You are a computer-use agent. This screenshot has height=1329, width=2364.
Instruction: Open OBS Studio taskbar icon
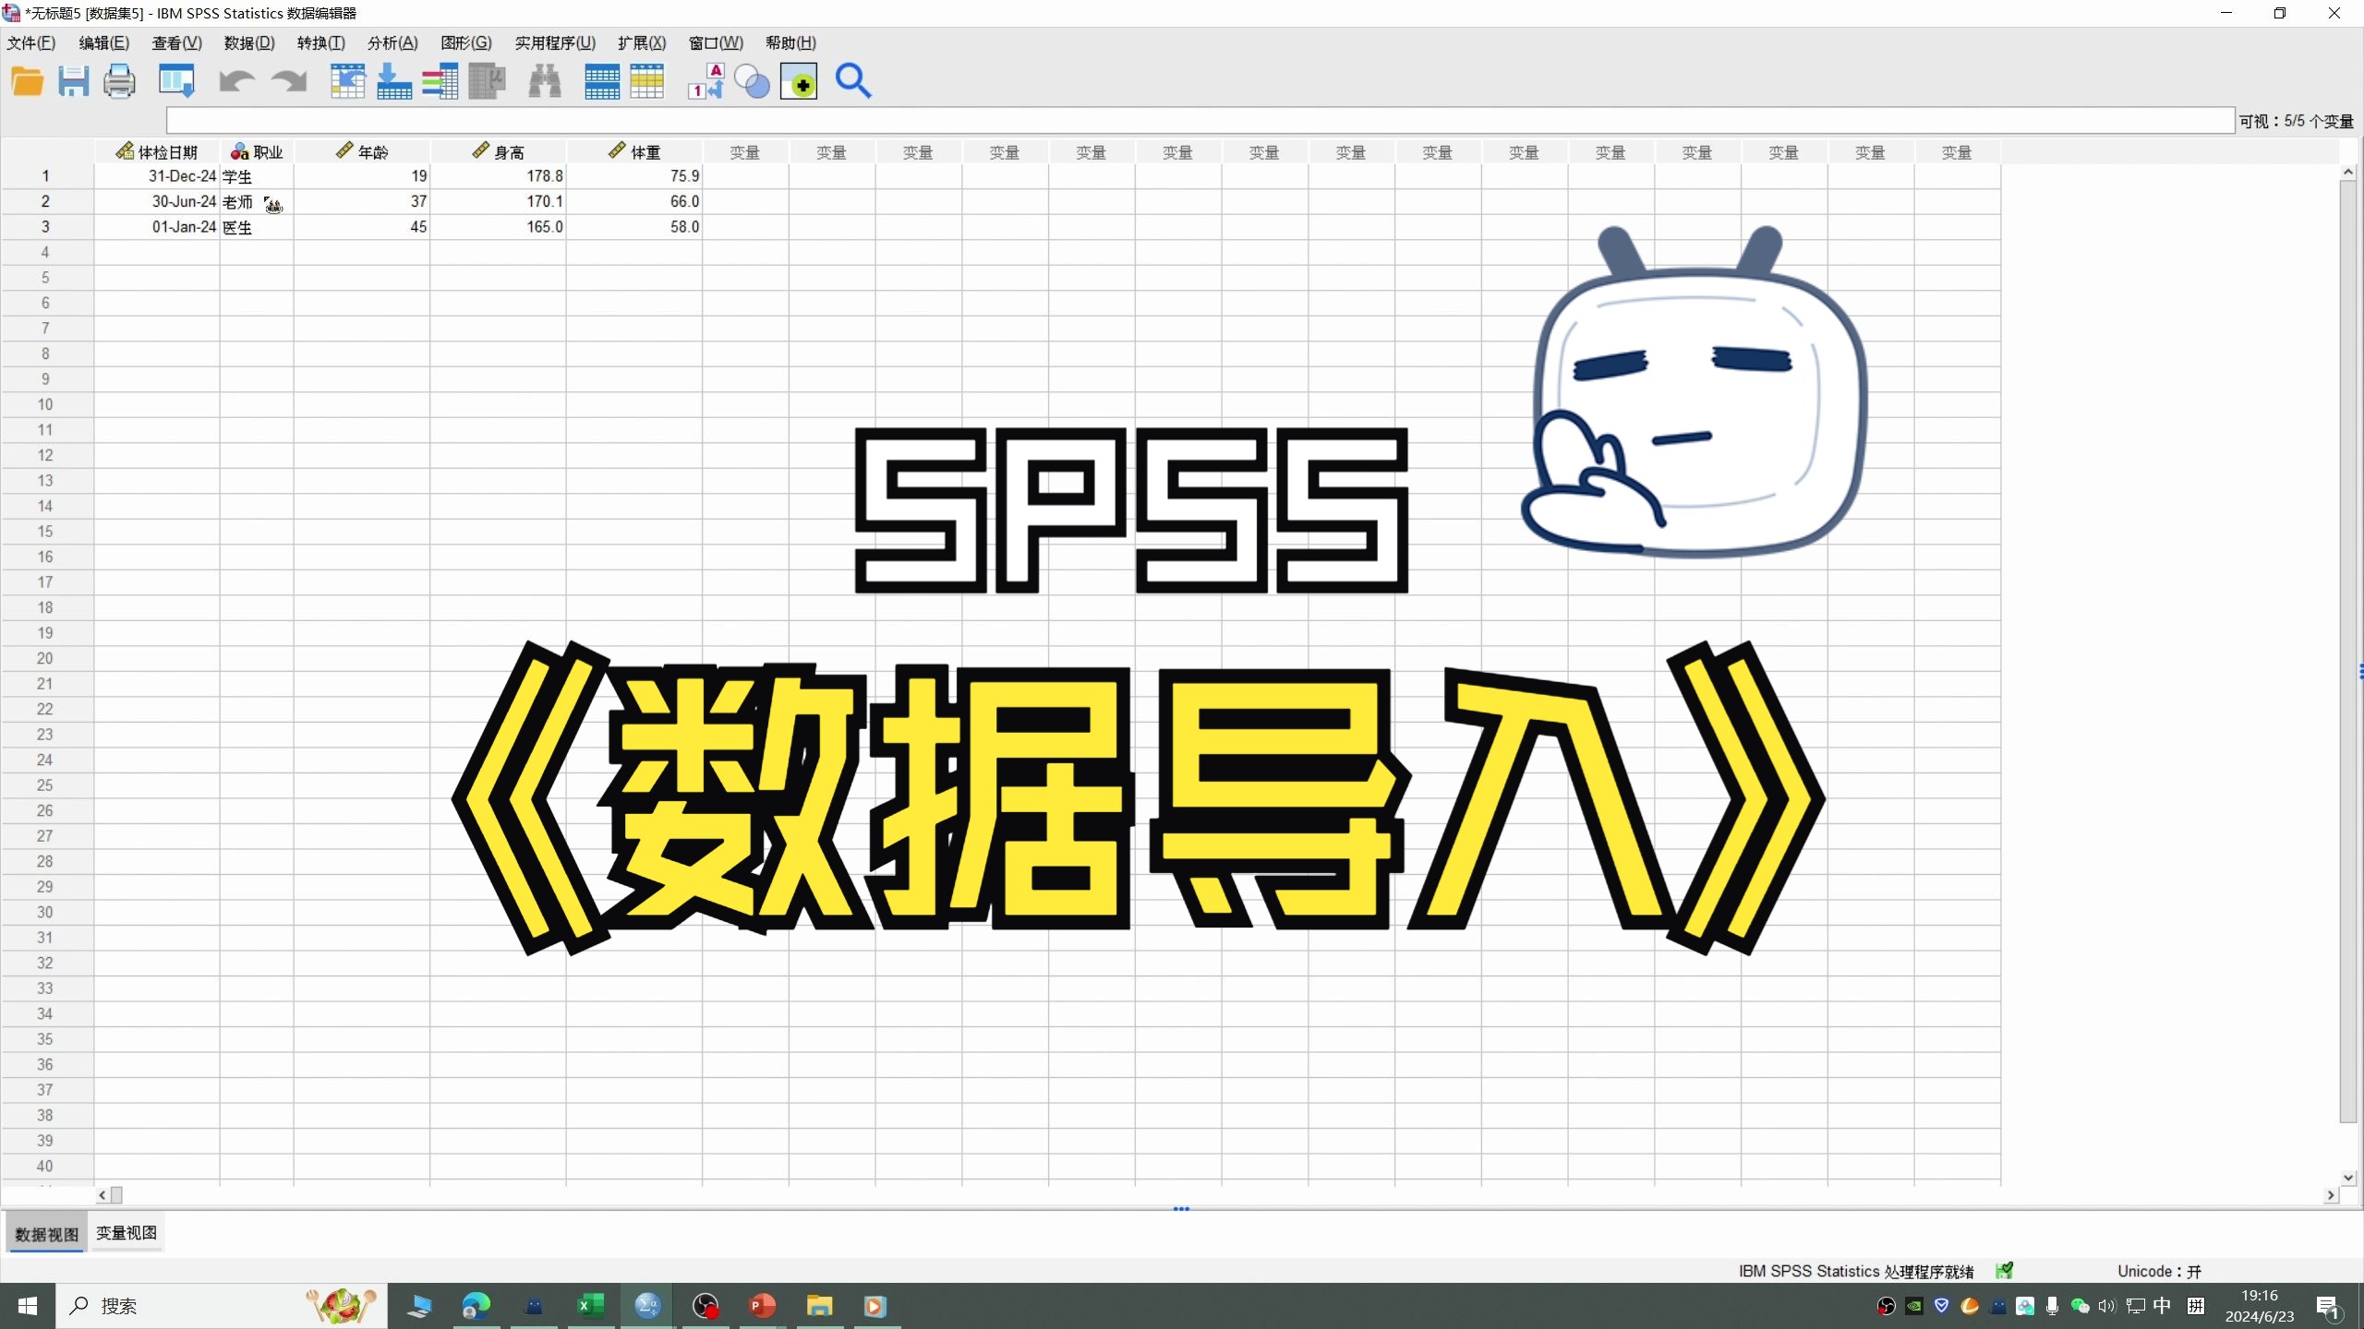[x=706, y=1306]
